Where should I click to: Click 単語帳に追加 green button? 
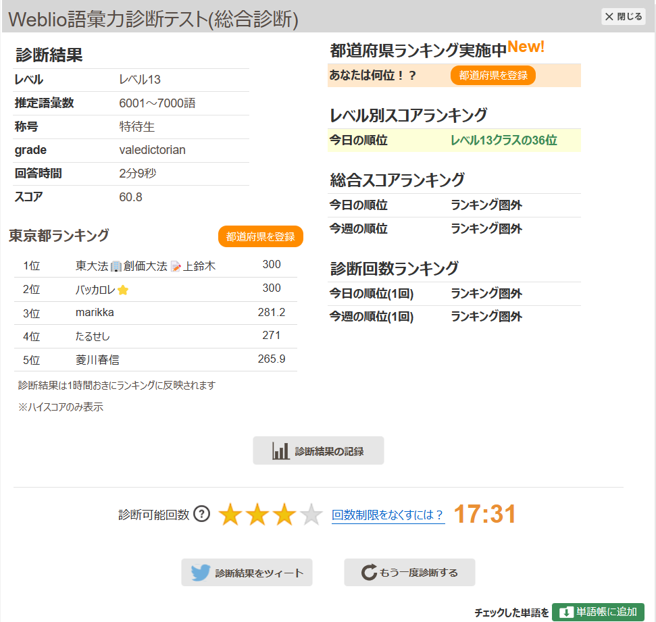pyautogui.click(x=598, y=612)
